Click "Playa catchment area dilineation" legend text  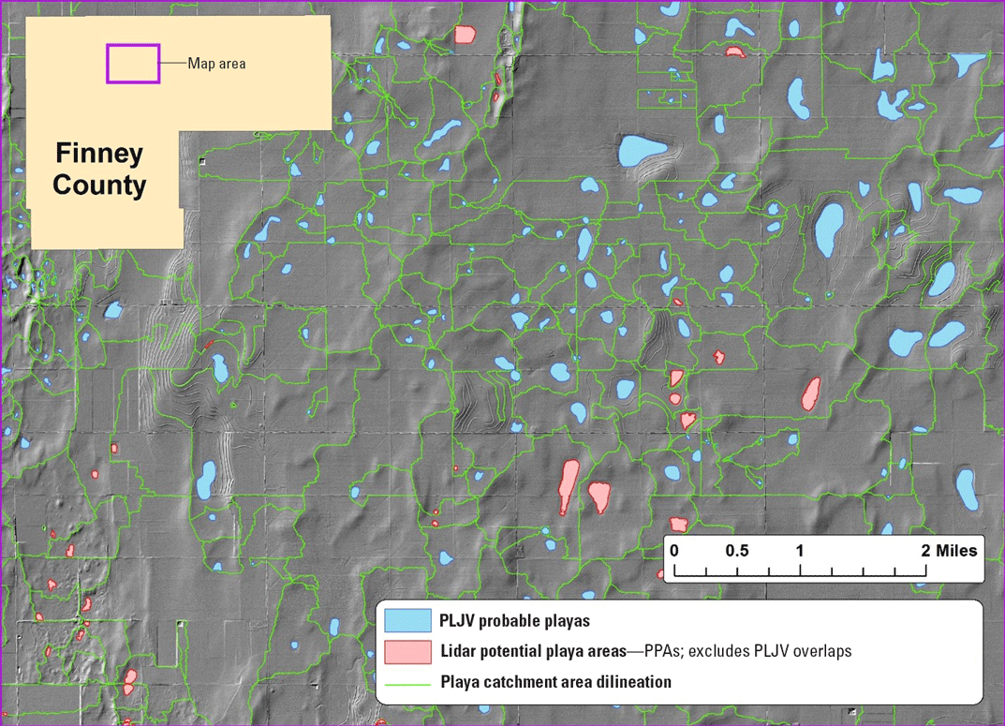tap(555, 682)
